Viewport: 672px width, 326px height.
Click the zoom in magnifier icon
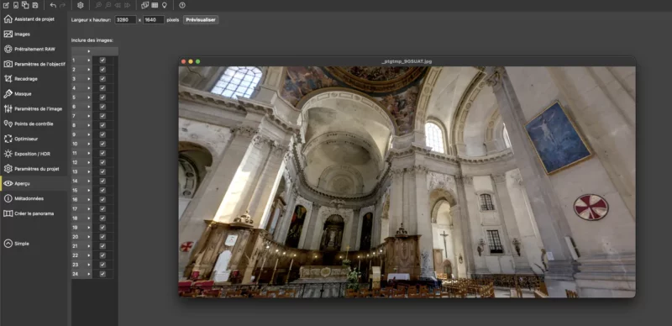pos(98,5)
